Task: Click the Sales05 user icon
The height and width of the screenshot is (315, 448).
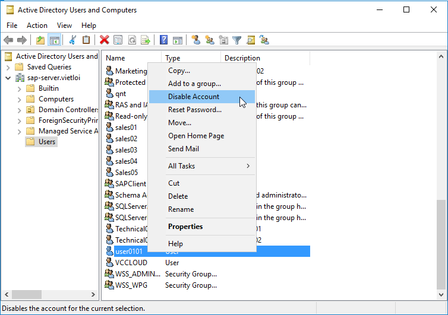Action: click(x=109, y=172)
